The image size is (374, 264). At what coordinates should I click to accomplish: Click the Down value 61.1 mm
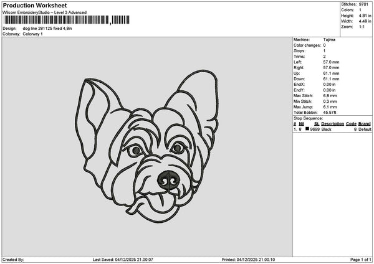coord(331,79)
